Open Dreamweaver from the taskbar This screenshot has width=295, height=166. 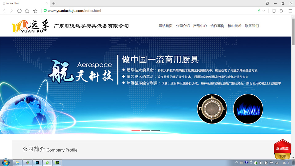(x=57, y=163)
